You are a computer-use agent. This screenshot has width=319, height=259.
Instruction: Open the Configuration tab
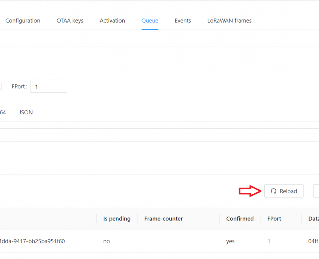point(23,21)
